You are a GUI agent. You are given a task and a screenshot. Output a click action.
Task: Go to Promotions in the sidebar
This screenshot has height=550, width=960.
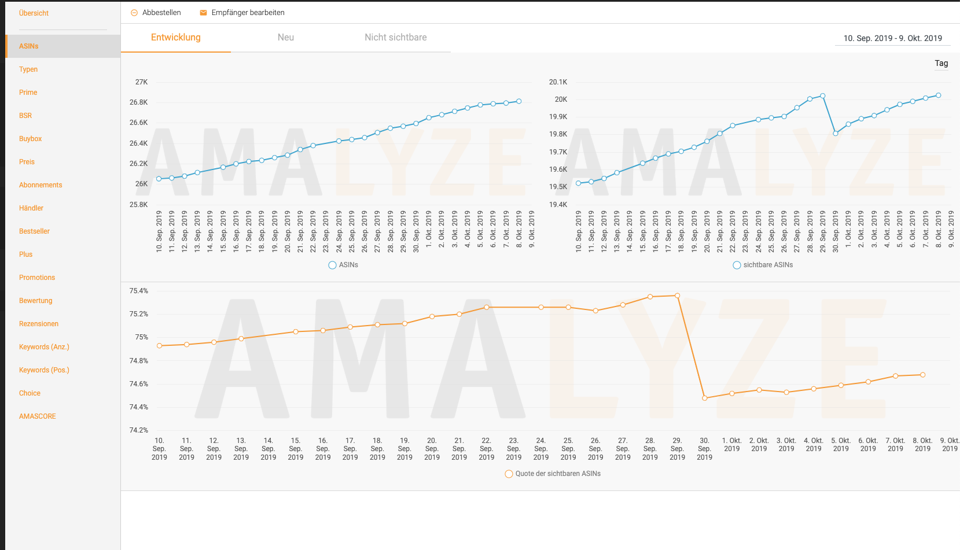pos(37,278)
